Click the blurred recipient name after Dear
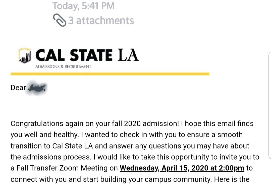Screen dimensions: 271x185 pos(37,88)
